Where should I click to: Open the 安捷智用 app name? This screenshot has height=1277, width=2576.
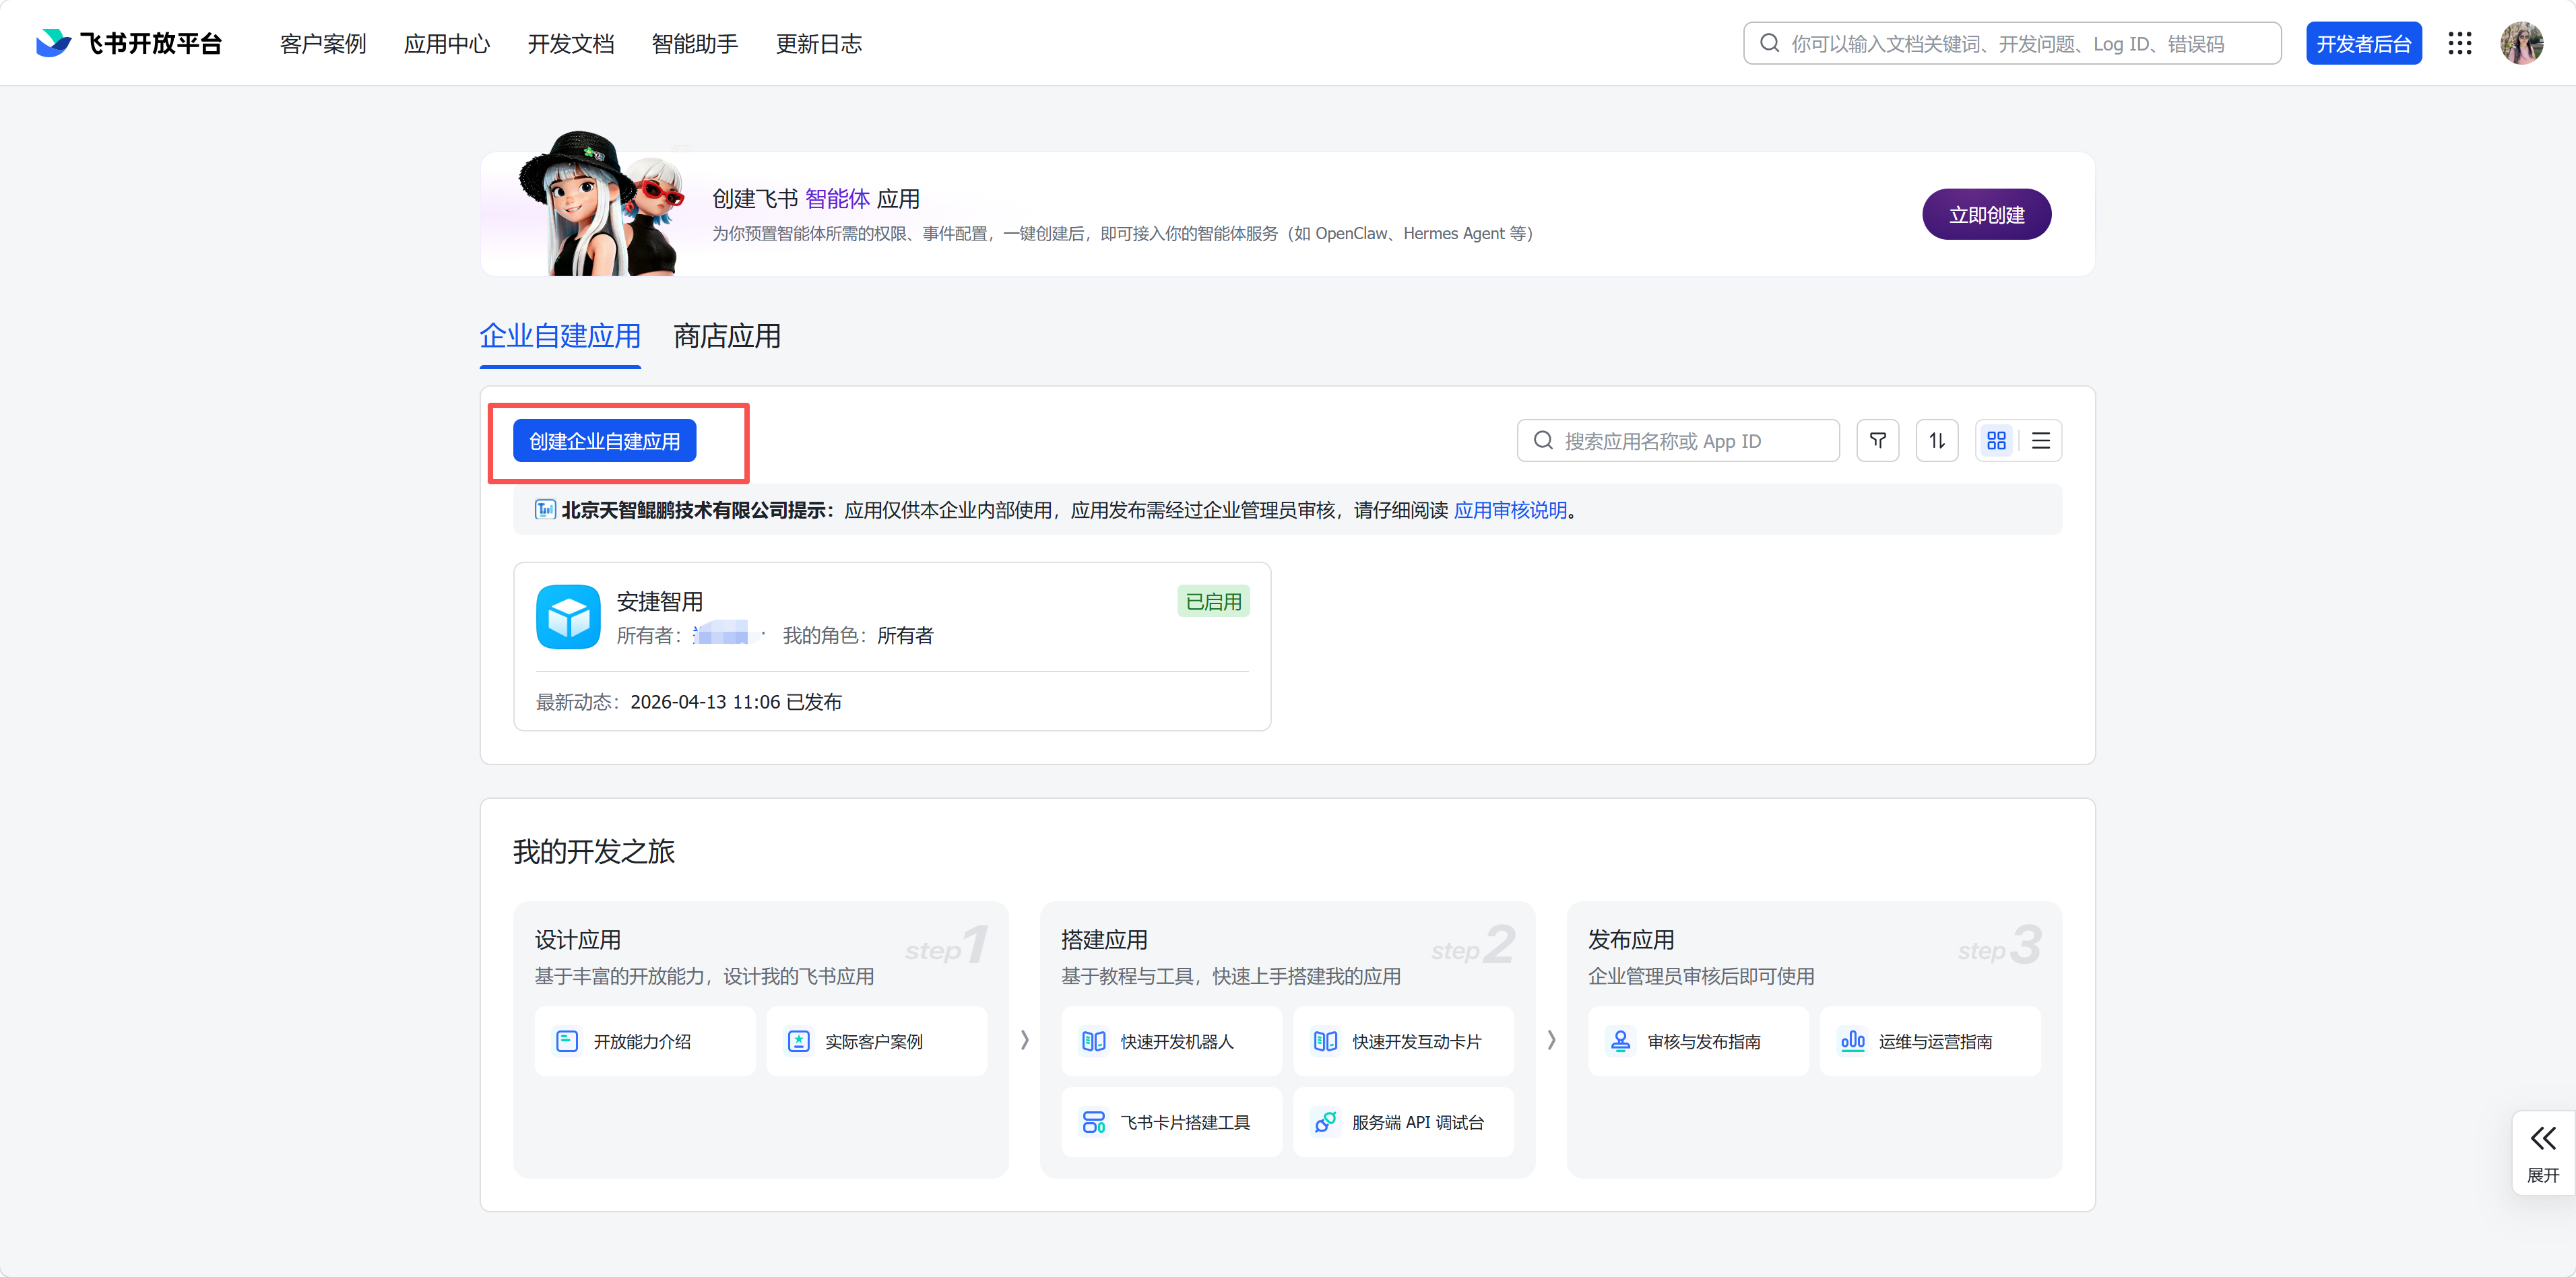click(x=660, y=601)
